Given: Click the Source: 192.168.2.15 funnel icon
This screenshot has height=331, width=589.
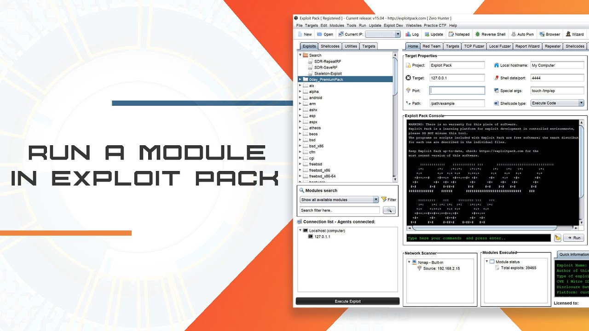Looking at the screenshot, I should pyautogui.click(x=419, y=268).
